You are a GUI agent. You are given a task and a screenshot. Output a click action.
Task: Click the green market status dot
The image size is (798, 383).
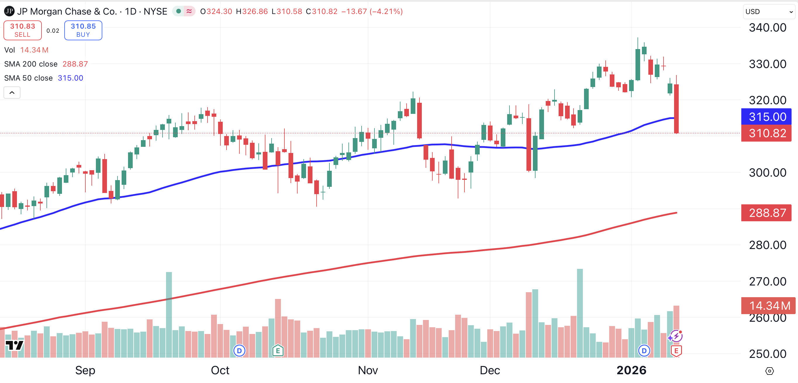click(178, 11)
